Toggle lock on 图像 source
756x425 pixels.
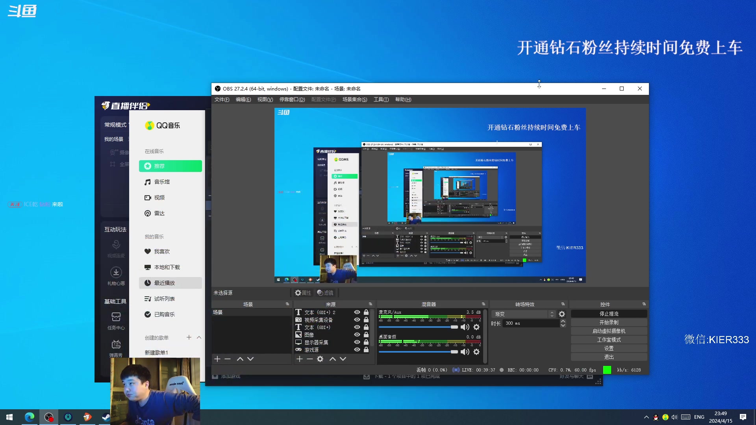click(x=366, y=334)
